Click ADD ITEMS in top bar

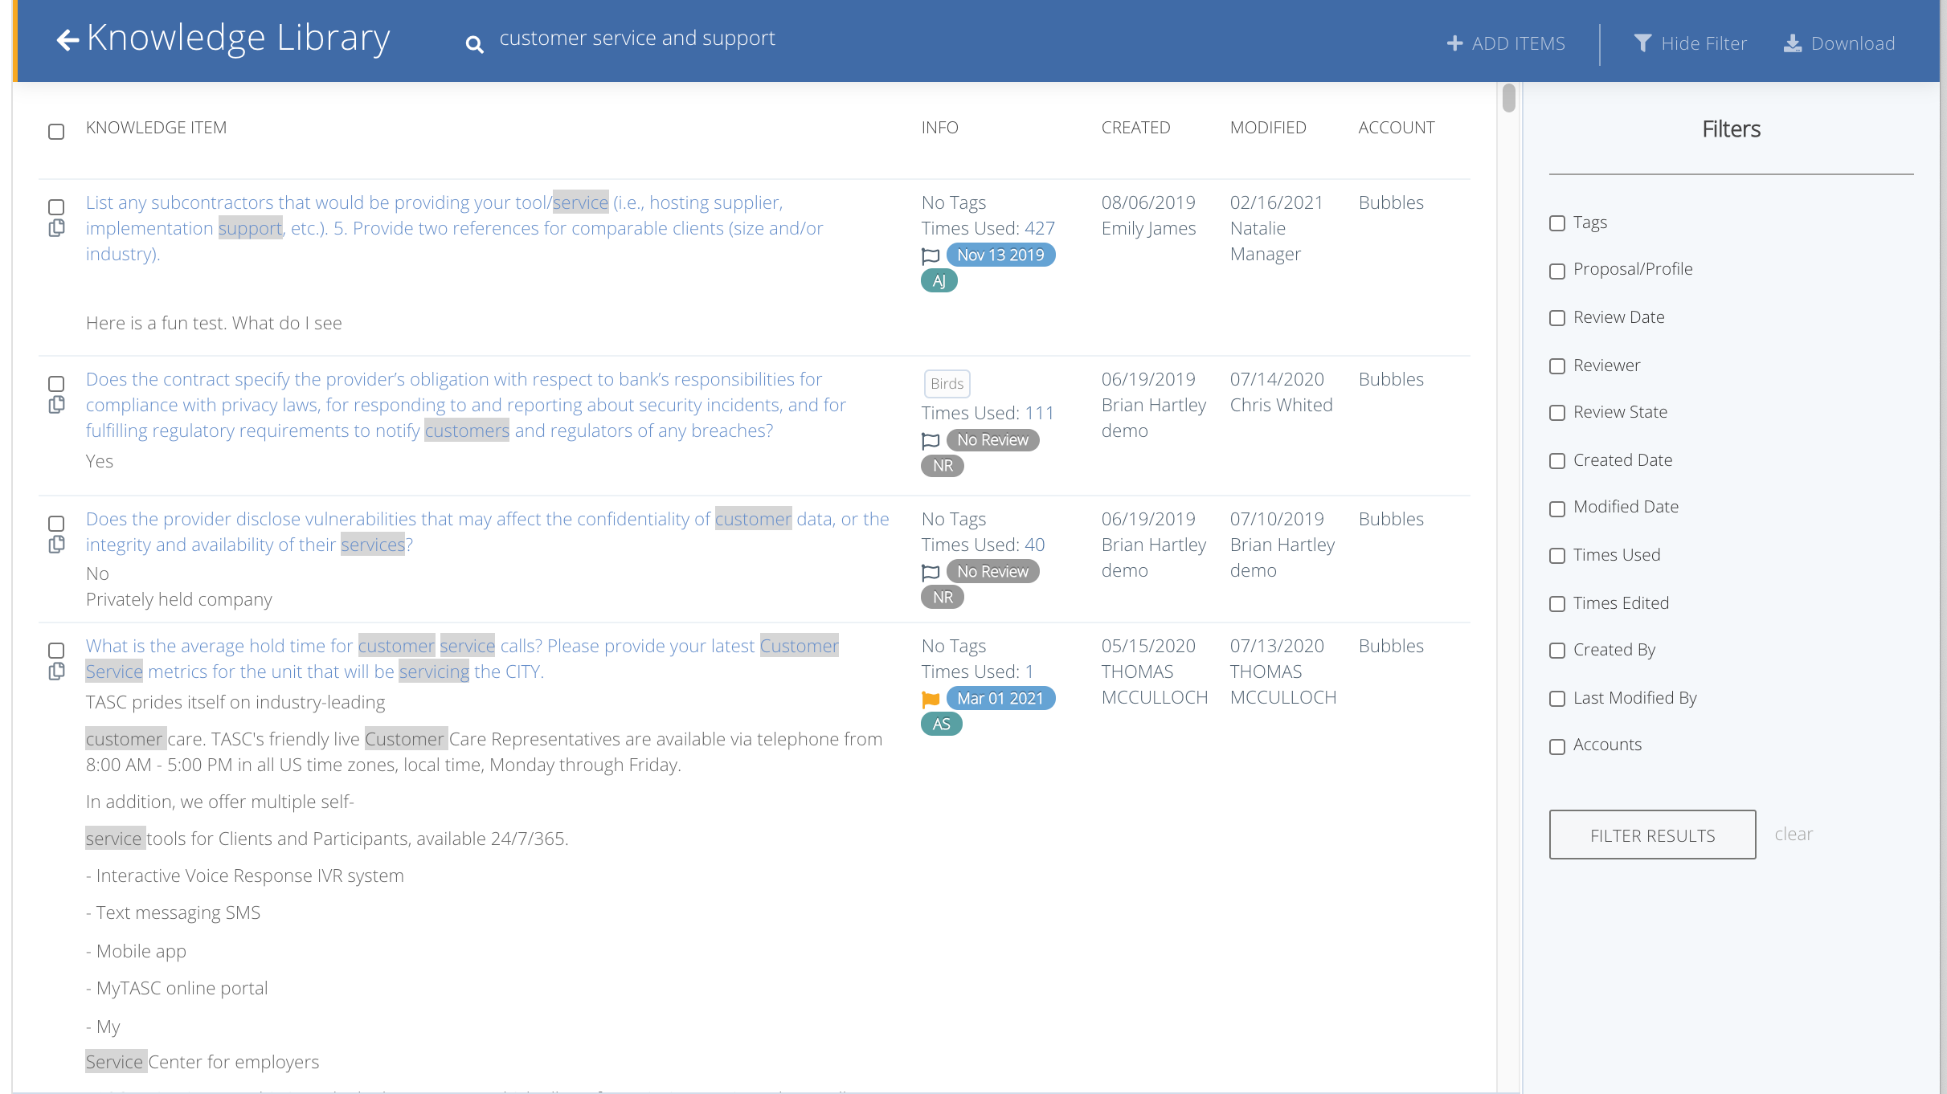[1506, 43]
